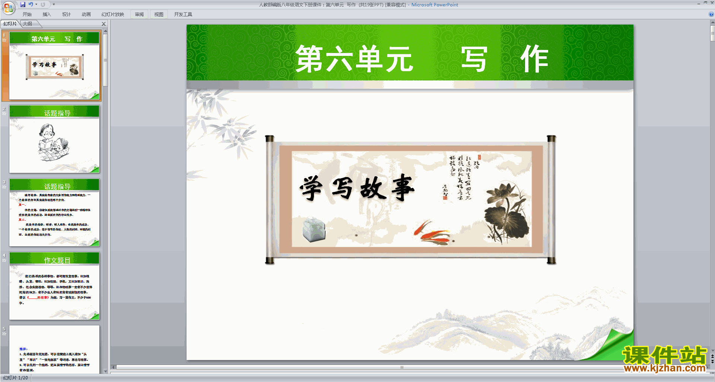Undo the last action
The height and width of the screenshot is (382, 715).
point(31,4)
